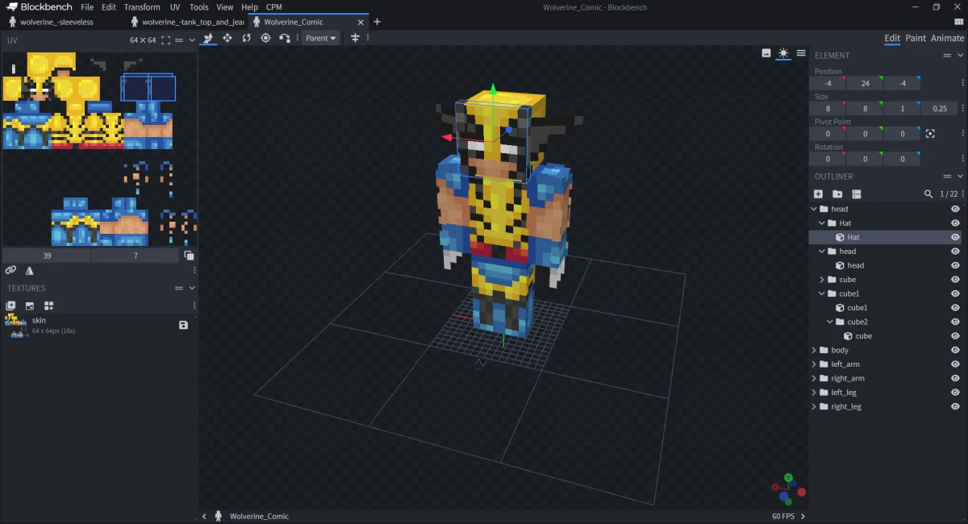
Task: Toggle visibility of the Hat cube
Action: pos(955,237)
